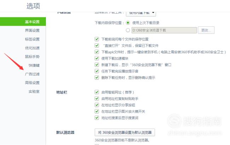Toggle 在地址栏显示图片放大镜开关 checkbox

coord(97,112)
